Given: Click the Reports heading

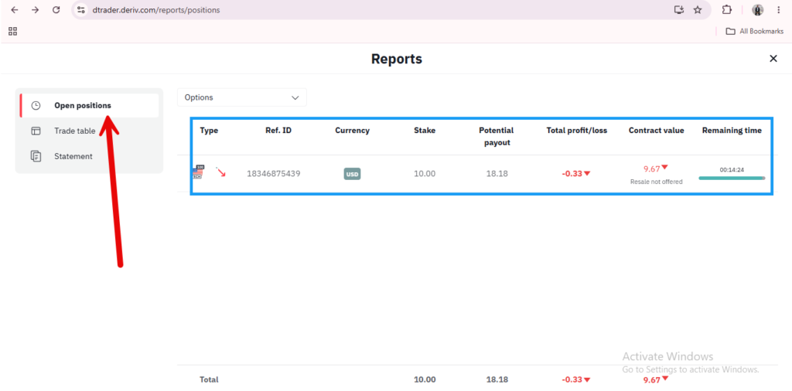Looking at the screenshot, I should coord(397,59).
